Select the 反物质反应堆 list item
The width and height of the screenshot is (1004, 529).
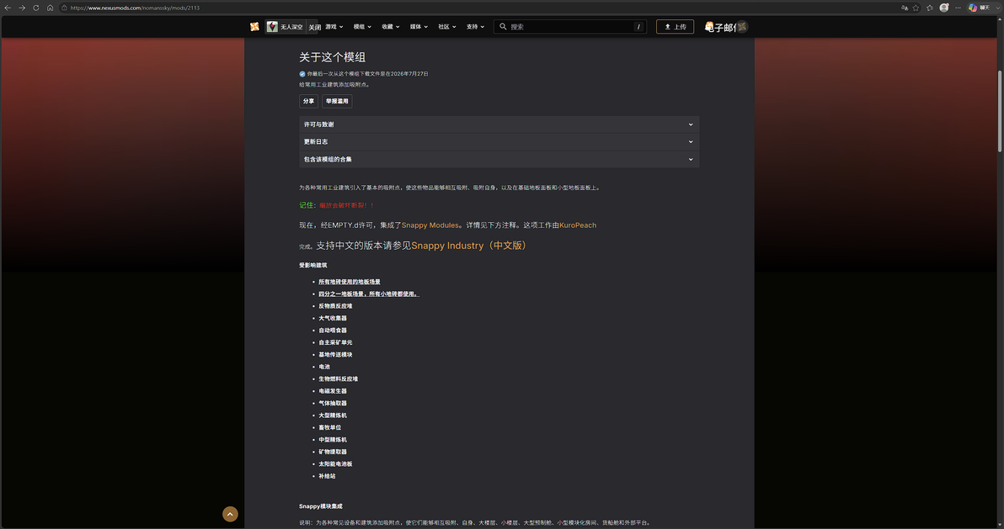point(335,306)
